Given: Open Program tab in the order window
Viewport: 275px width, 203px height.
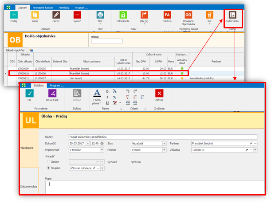Looking at the screenshot, I should coord(81,8).
